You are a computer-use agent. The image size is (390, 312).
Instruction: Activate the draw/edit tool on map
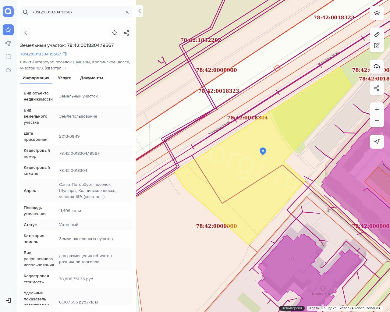point(377,46)
